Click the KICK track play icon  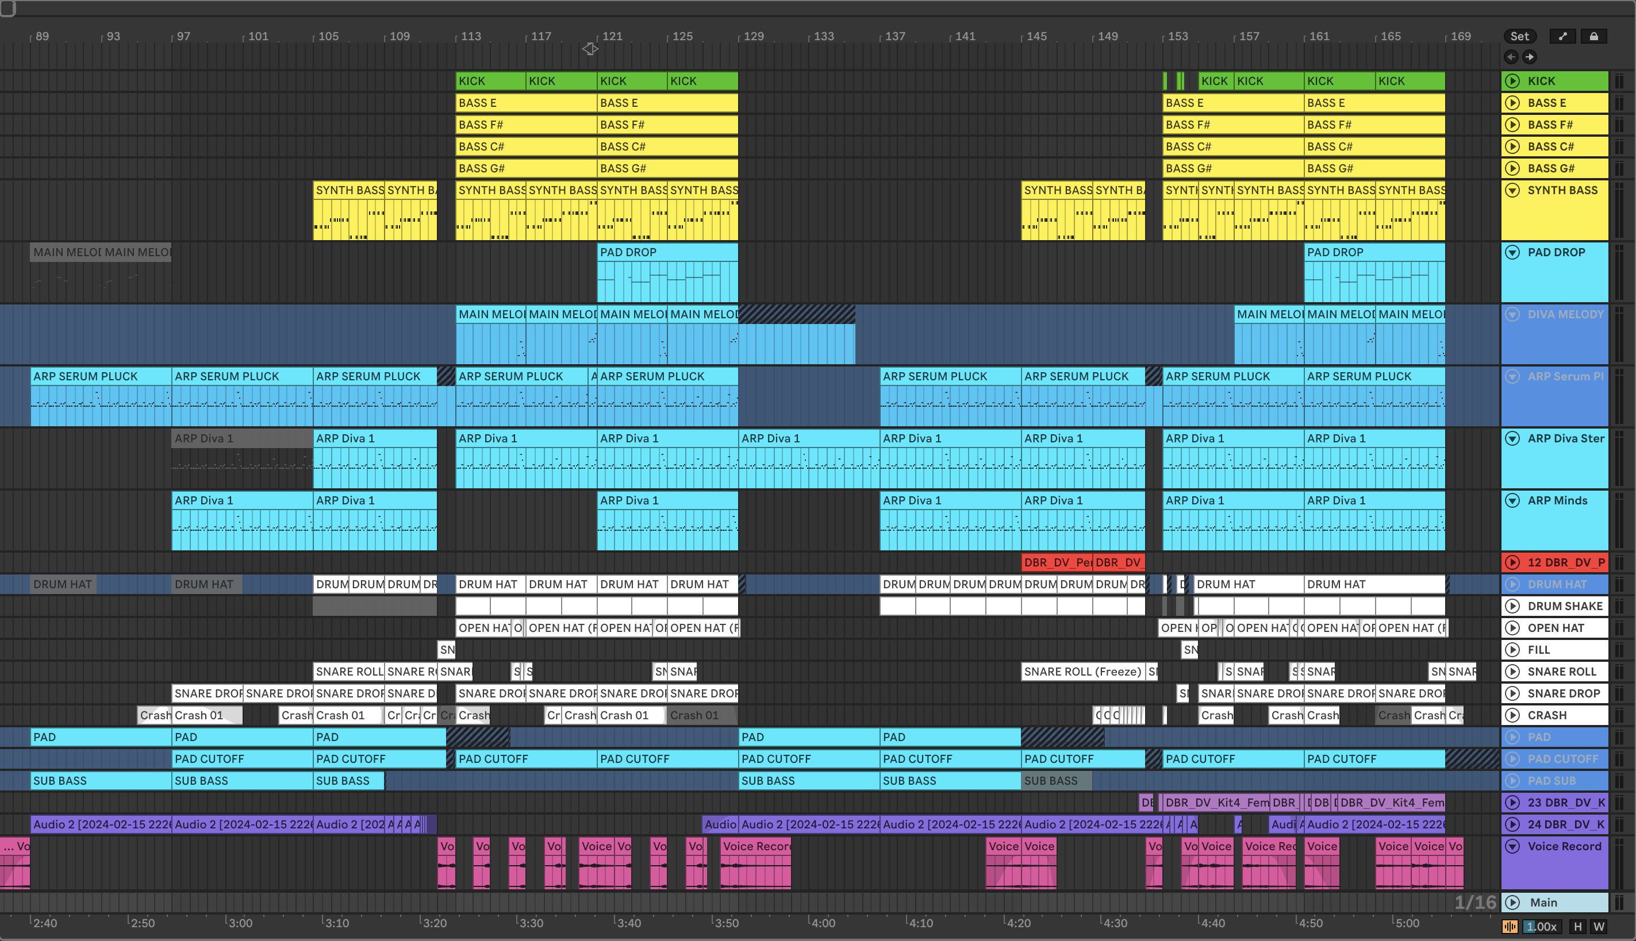1512,81
